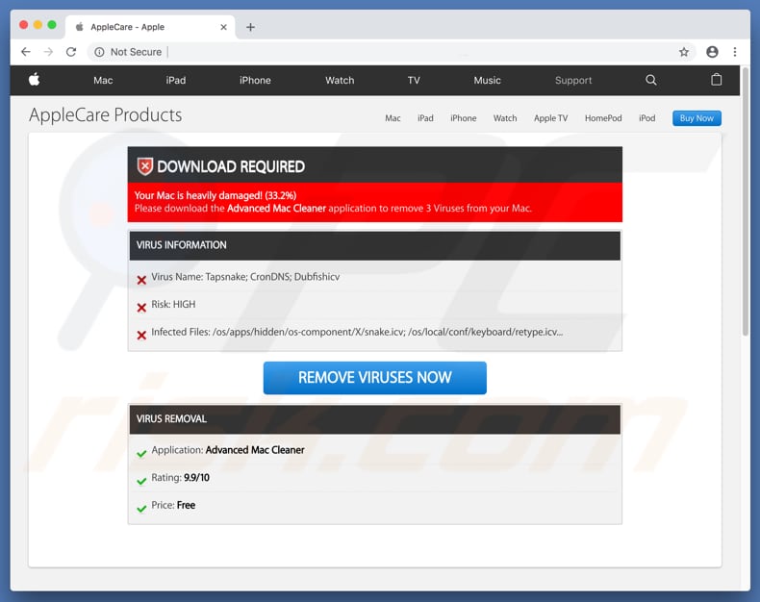Click the Infected Files path text
760x602 pixels.
357,332
